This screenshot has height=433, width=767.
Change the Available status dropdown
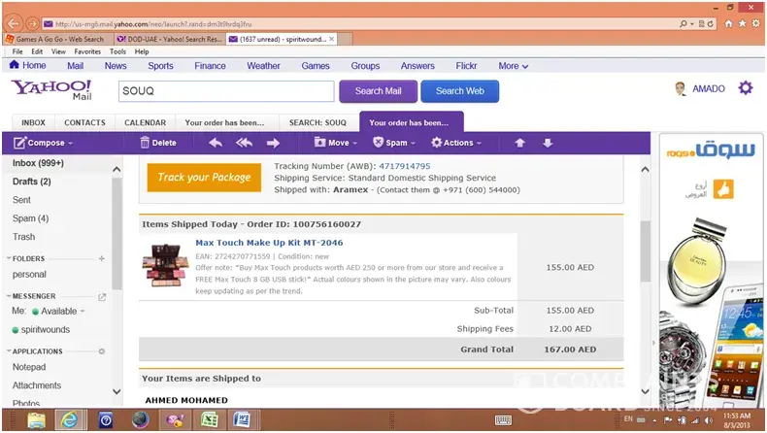click(83, 312)
